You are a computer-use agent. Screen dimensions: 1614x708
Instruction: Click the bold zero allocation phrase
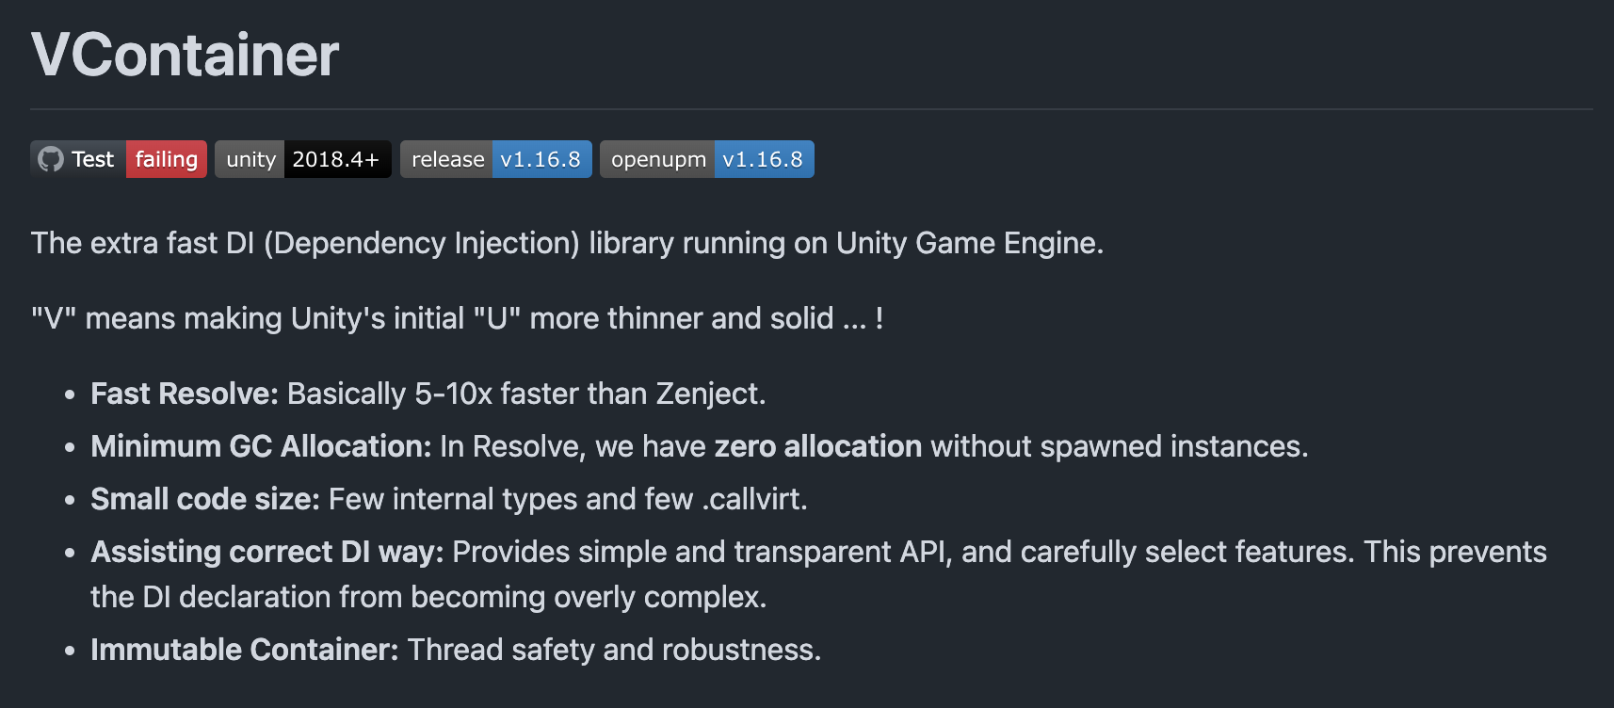[818, 446]
